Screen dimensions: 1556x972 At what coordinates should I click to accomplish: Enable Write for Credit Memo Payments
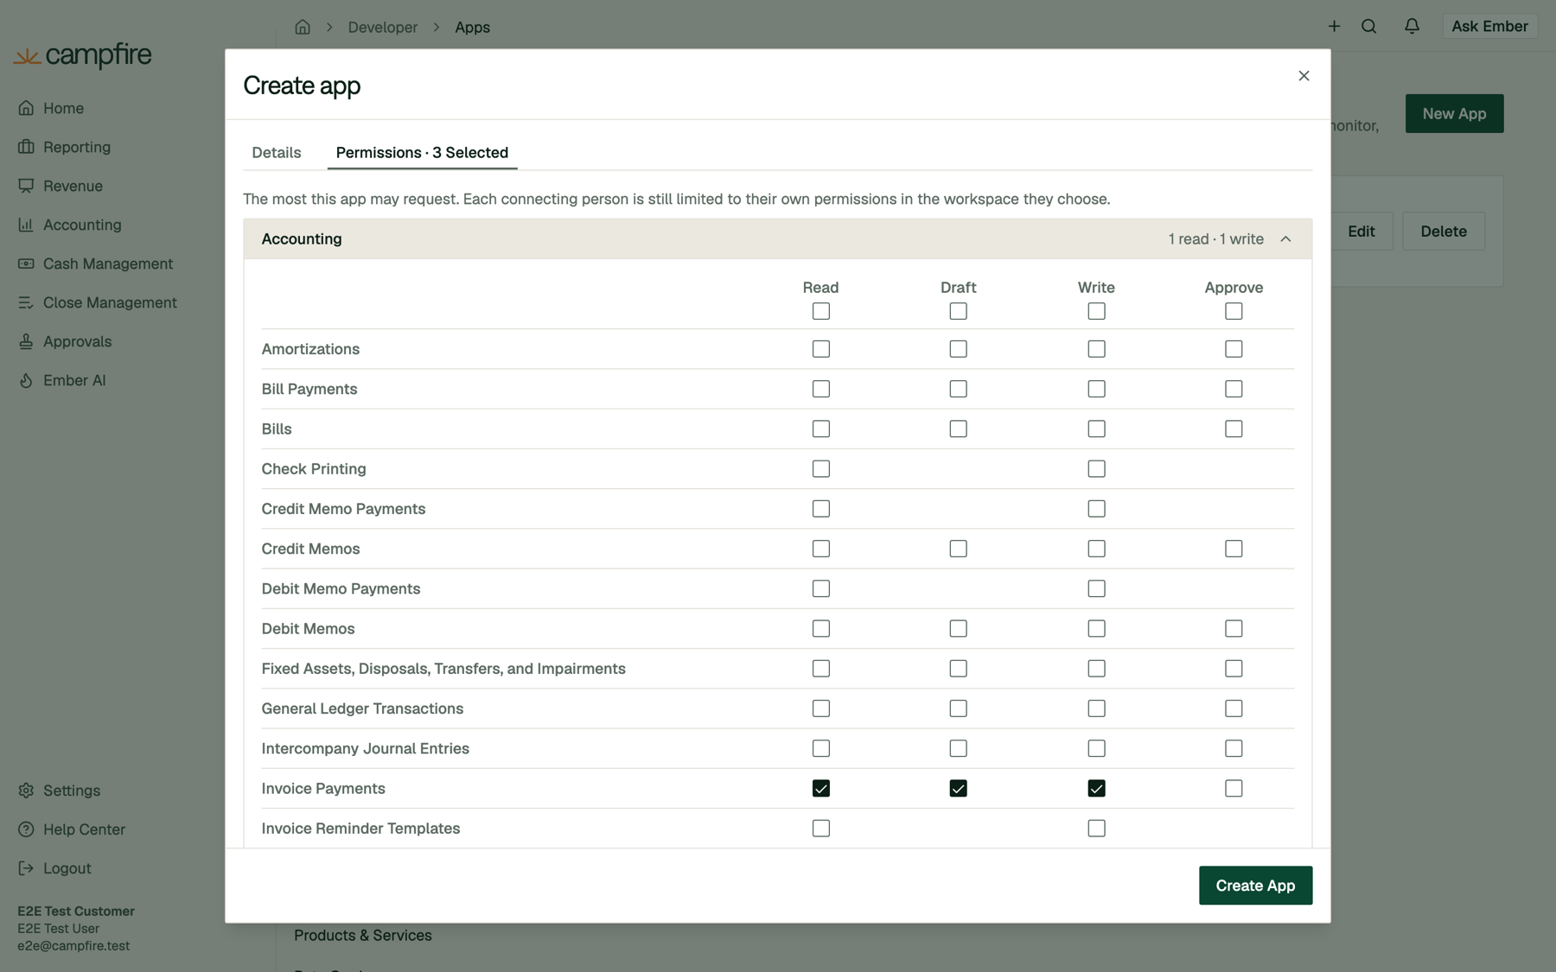tap(1096, 509)
